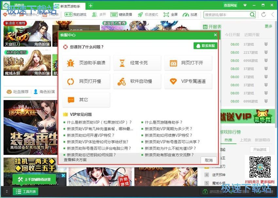This screenshot has height=198, width=278.
Task: Enter 全屏 fullscreen mode
Action: pyautogui.click(x=170, y=14)
